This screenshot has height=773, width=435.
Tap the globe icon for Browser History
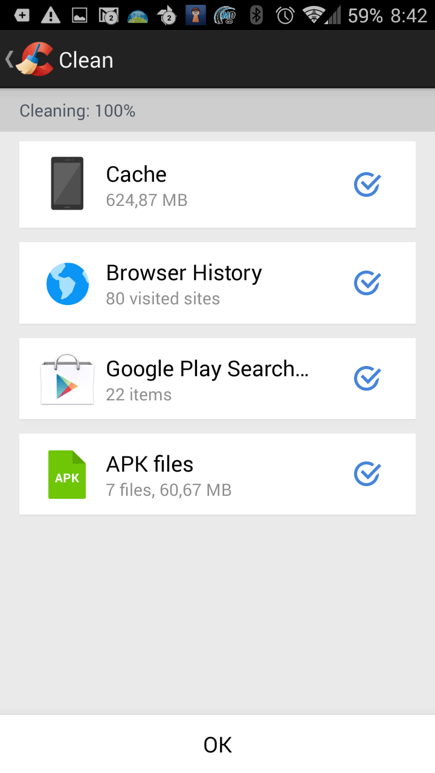point(68,284)
